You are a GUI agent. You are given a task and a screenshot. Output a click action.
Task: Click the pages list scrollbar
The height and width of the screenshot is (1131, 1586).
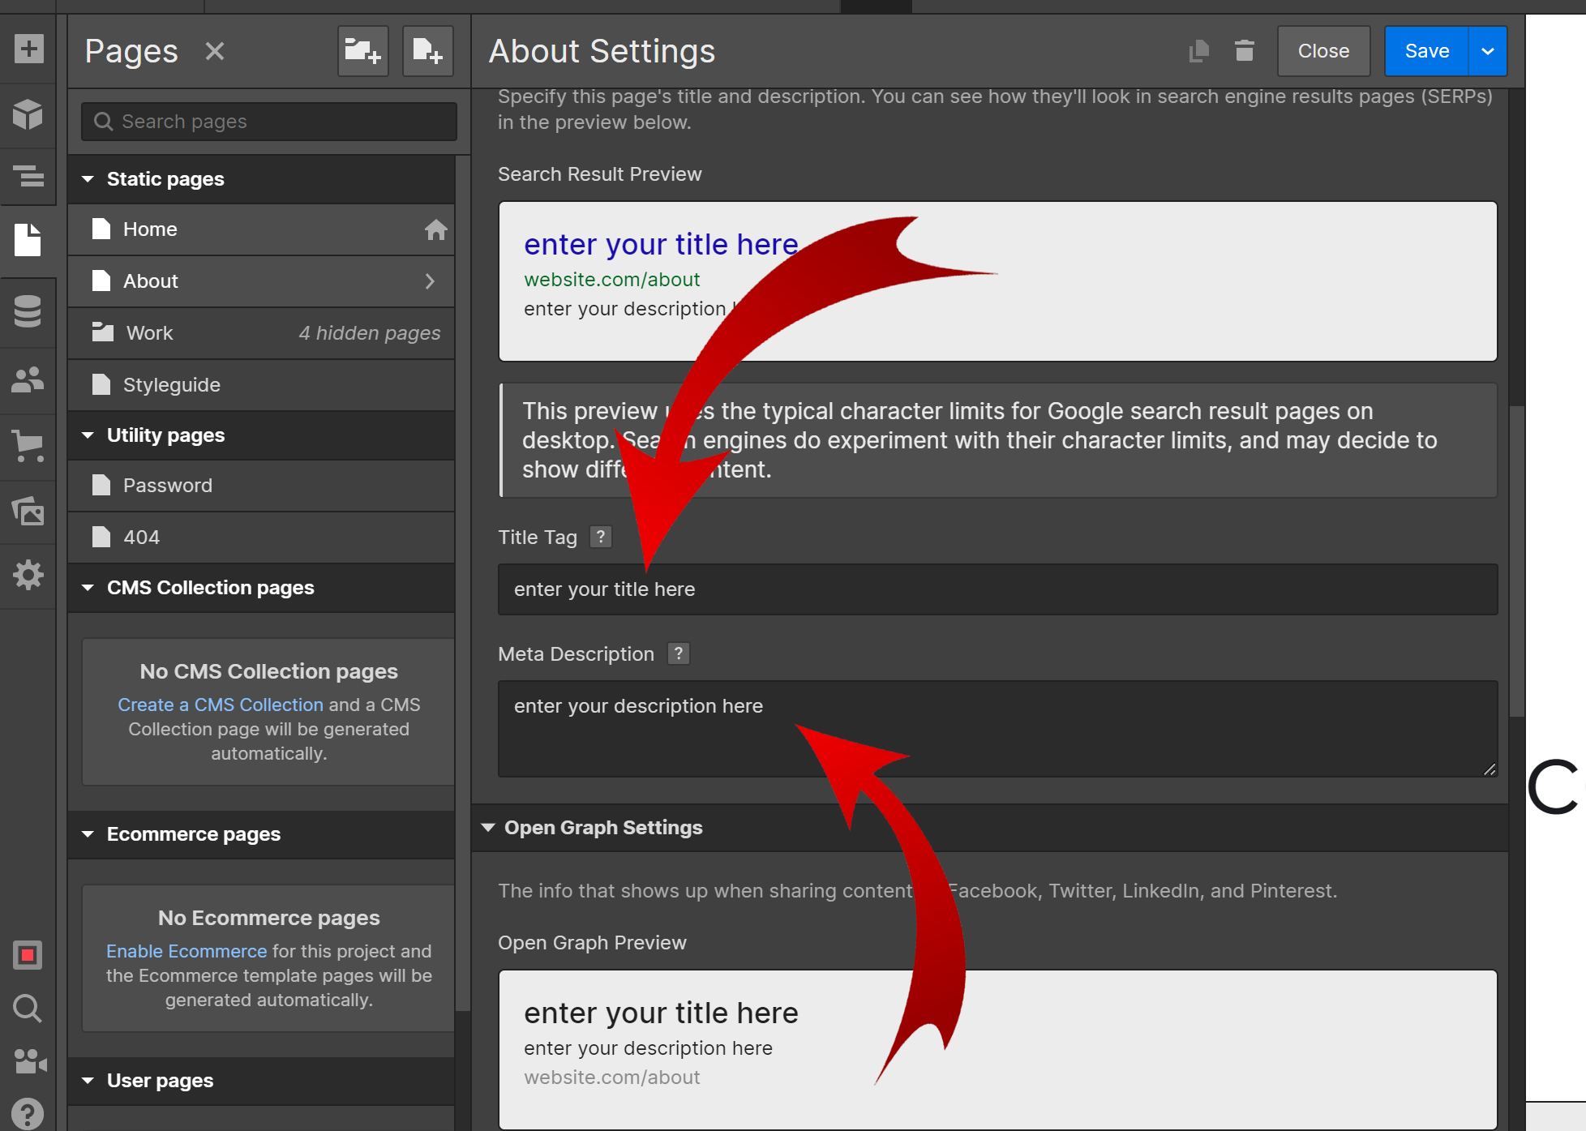point(463,583)
